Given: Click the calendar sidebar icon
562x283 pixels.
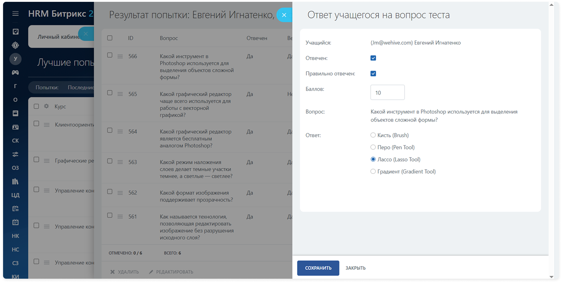Looking at the screenshot, I should [x=15, y=222].
